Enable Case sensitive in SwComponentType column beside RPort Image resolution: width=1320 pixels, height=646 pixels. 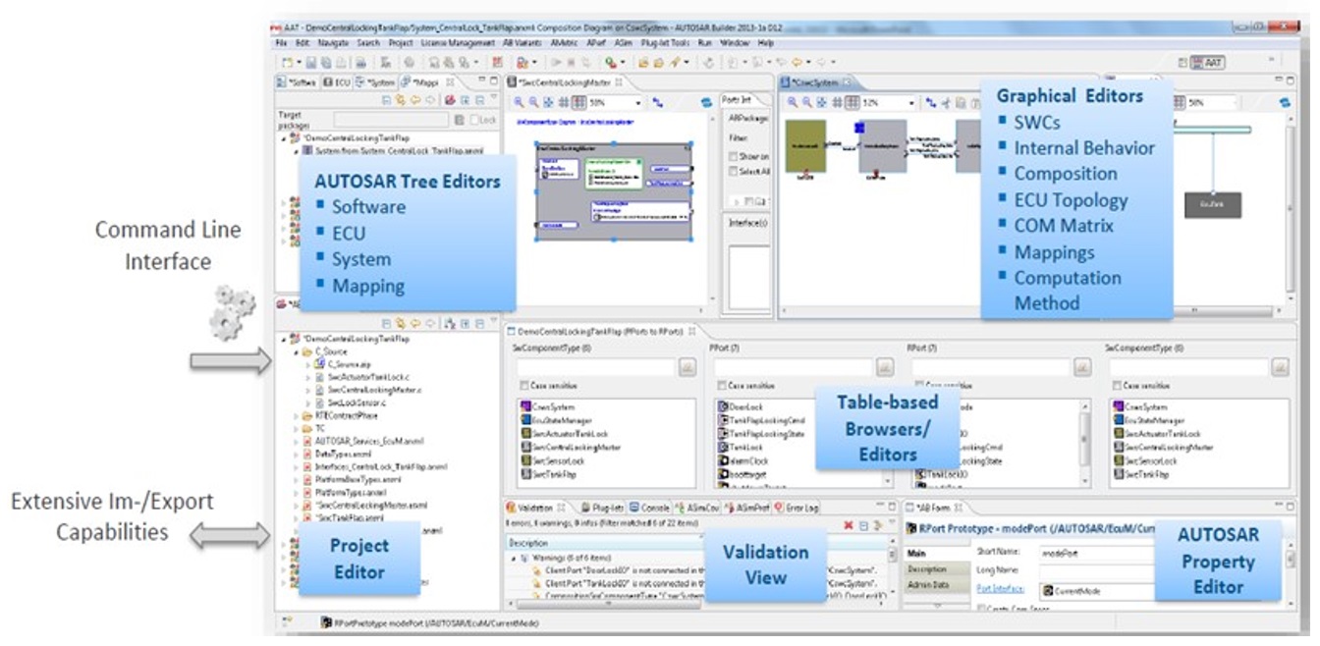click(1116, 386)
